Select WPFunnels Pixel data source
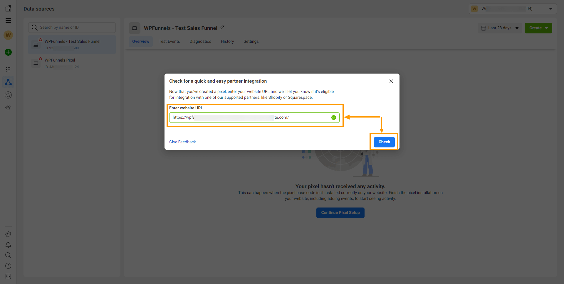The image size is (564, 284). point(72,63)
